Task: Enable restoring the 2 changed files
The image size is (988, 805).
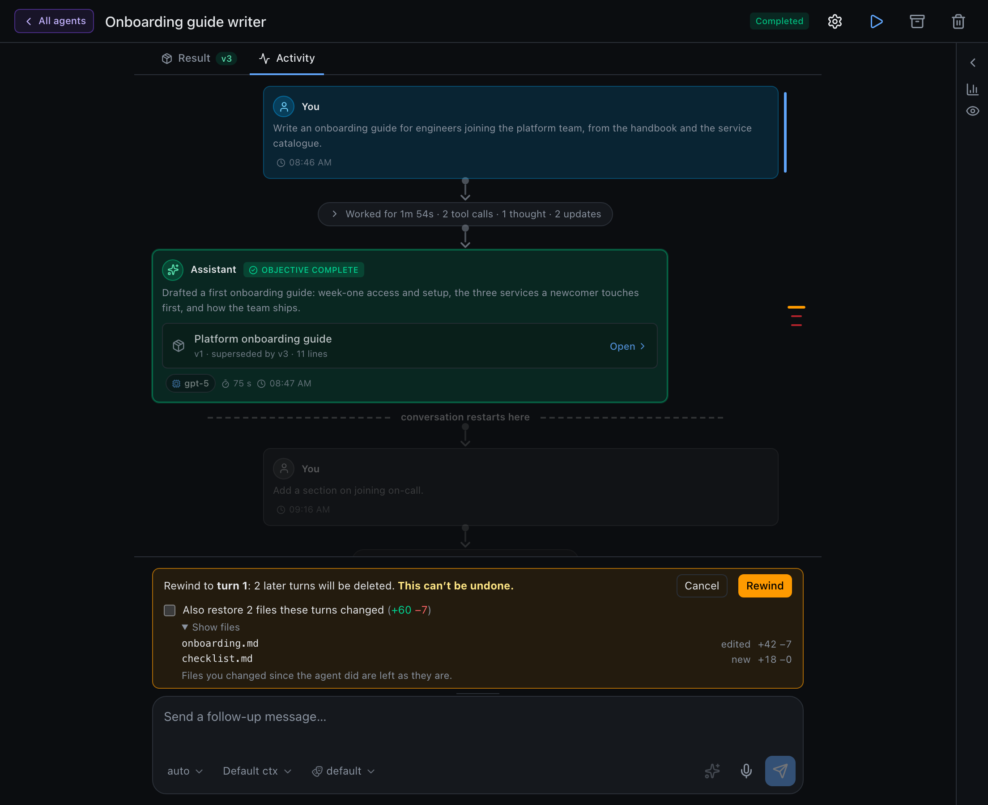Action: 170,610
